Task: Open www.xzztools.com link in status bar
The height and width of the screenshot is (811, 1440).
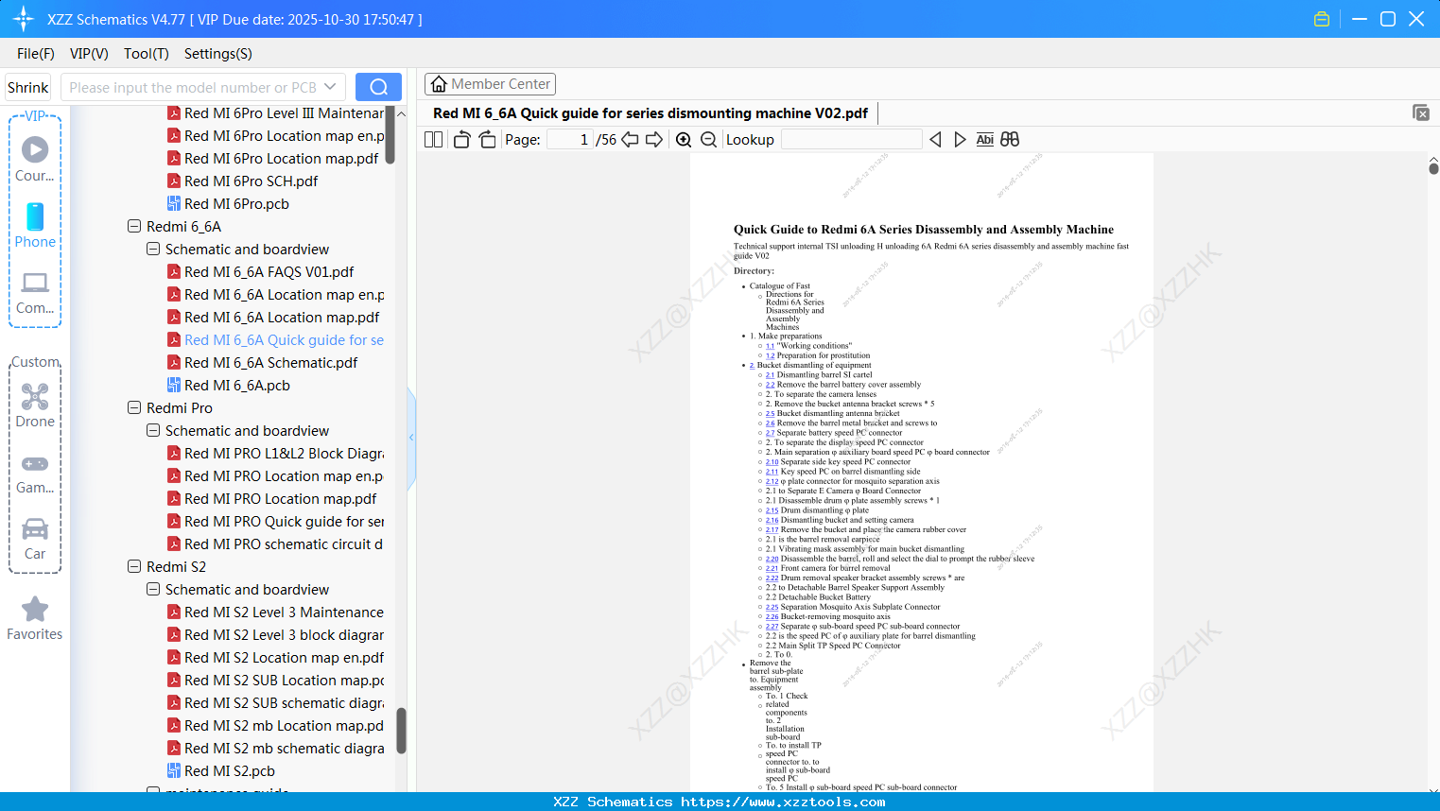Action: point(783,802)
